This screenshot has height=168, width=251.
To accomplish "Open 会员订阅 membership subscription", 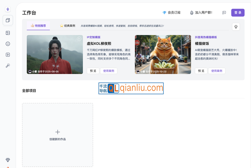I will (171, 13).
